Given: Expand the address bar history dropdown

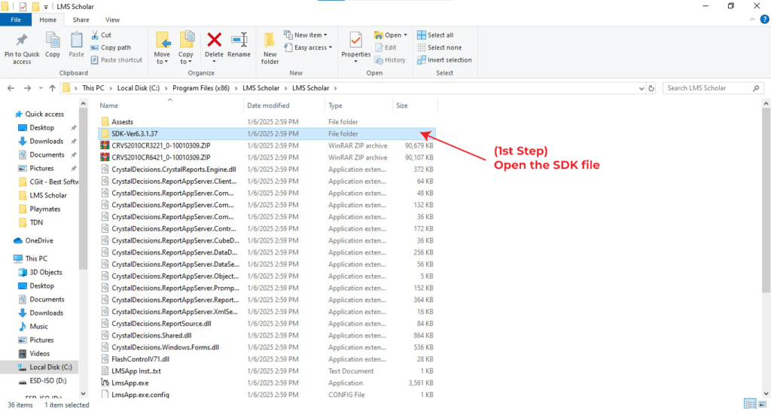Looking at the screenshot, I should [641, 88].
